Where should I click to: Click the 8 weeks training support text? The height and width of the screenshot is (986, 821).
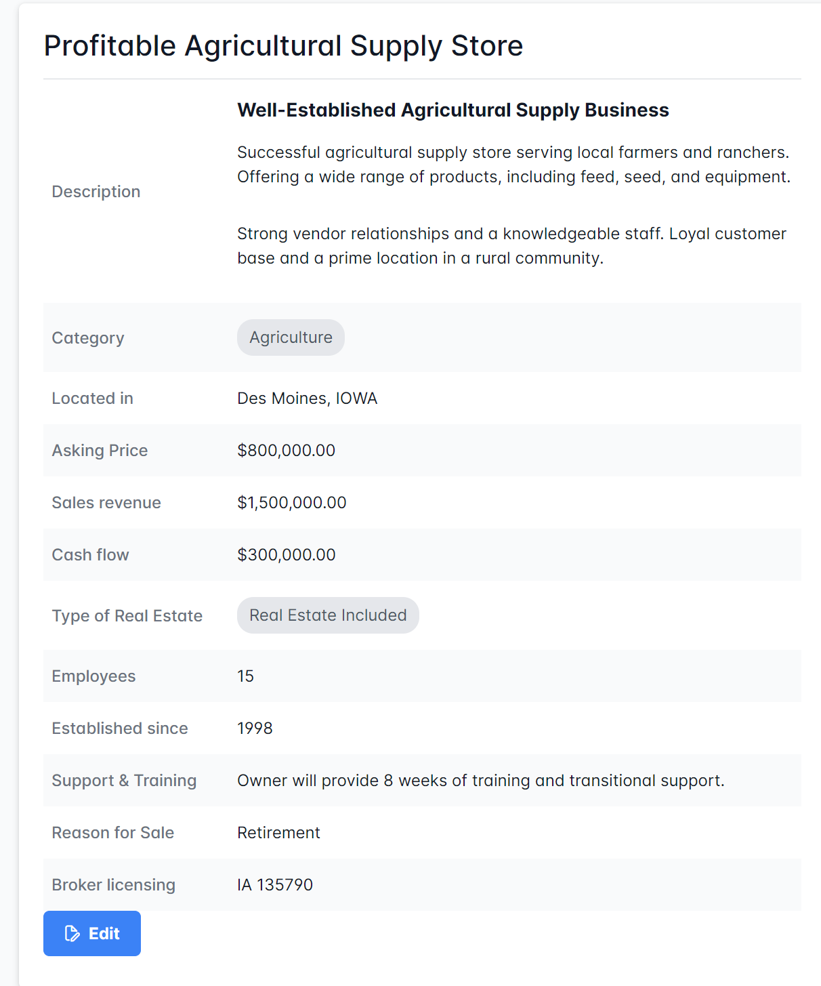tap(480, 781)
